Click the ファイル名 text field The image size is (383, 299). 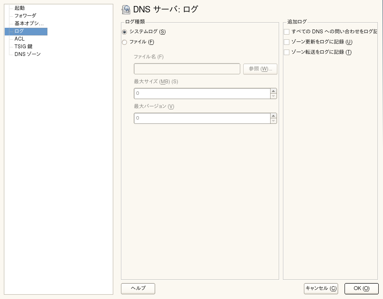coord(187,69)
